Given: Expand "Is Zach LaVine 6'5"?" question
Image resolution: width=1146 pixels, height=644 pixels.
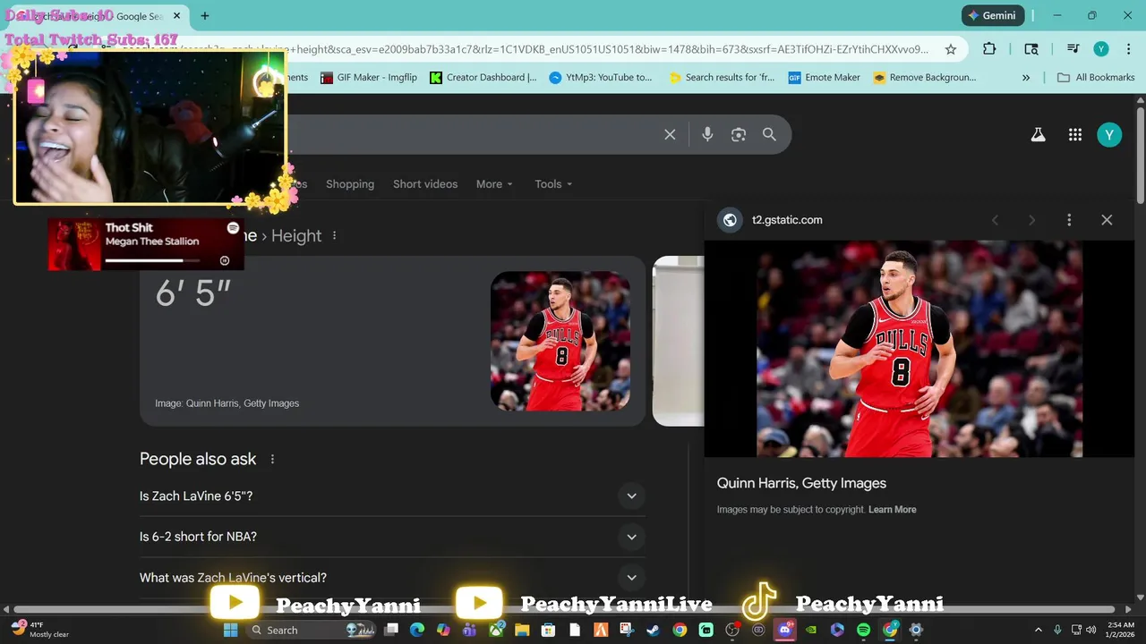Looking at the screenshot, I should pyautogui.click(x=392, y=496).
